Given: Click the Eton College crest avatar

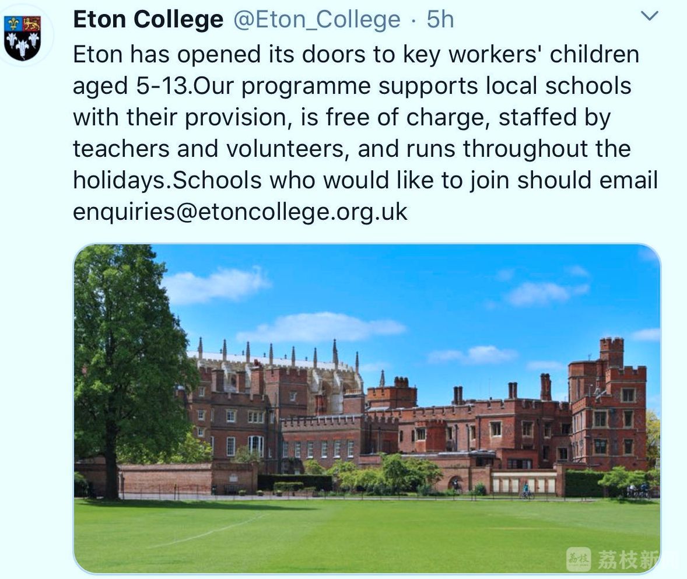Looking at the screenshot, I should point(23,36).
